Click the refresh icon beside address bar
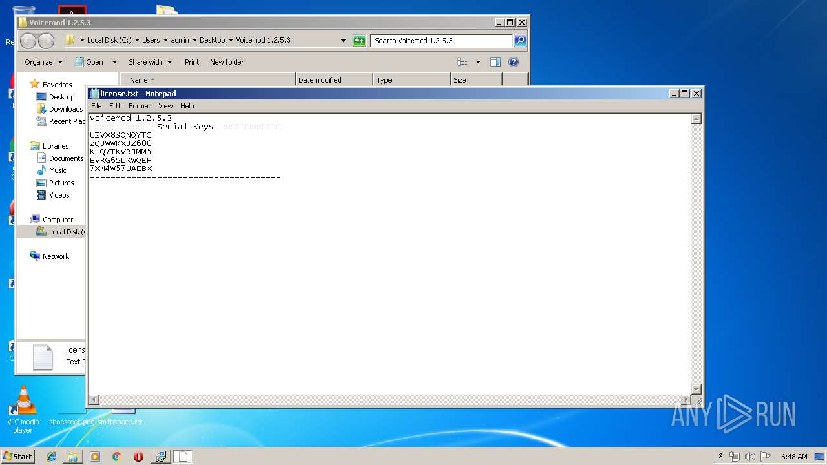 pos(359,41)
